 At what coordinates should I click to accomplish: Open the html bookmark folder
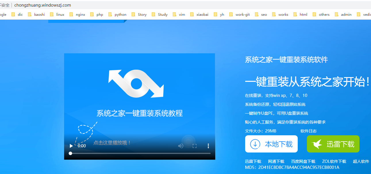pyautogui.click(x=300, y=14)
